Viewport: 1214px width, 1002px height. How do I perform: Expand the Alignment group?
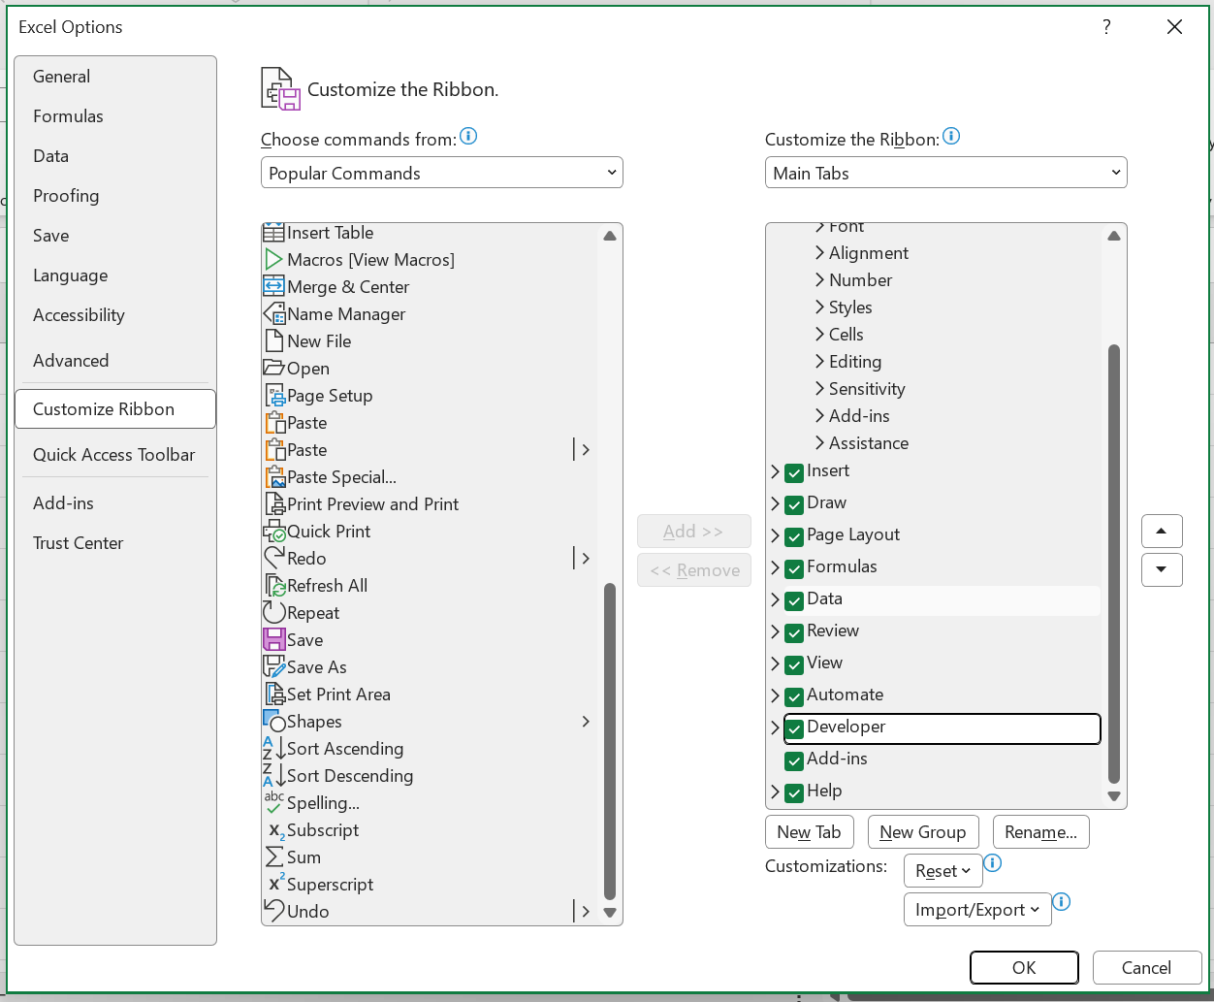tap(819, 252)
